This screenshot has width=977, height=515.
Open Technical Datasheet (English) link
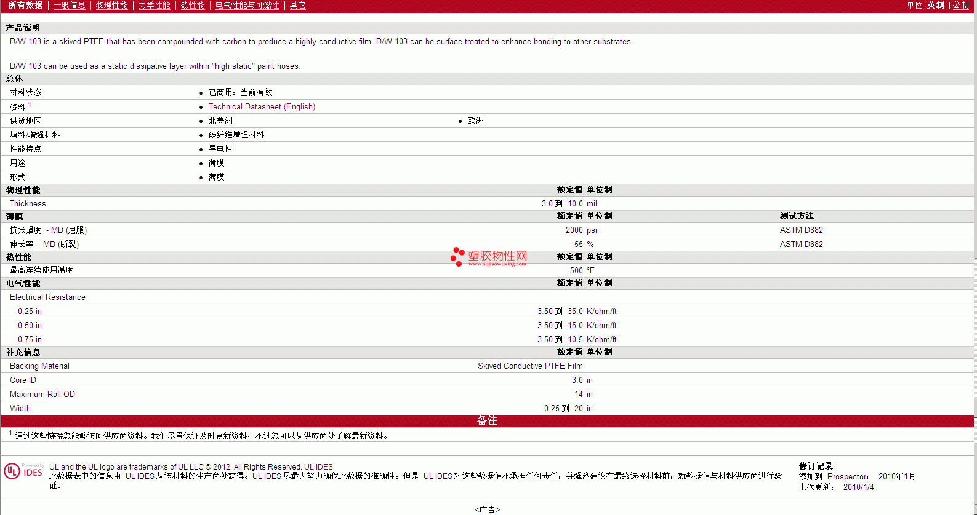pyautogui.click(x=262, y=107)
